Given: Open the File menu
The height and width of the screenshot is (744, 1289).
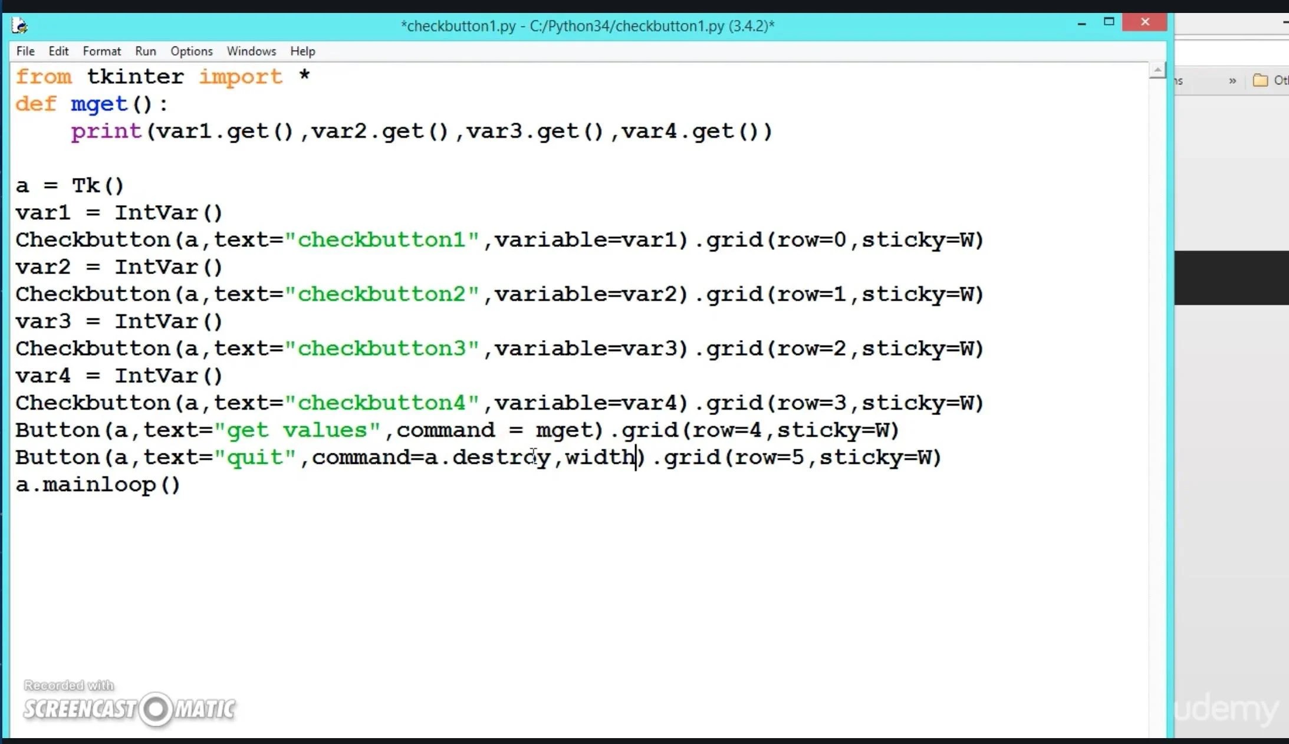Looking at the screenshot, I should click(25, 51).
